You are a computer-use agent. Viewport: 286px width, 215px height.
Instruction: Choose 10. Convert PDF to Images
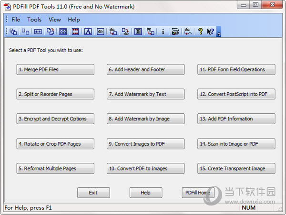tap(145, 169)
